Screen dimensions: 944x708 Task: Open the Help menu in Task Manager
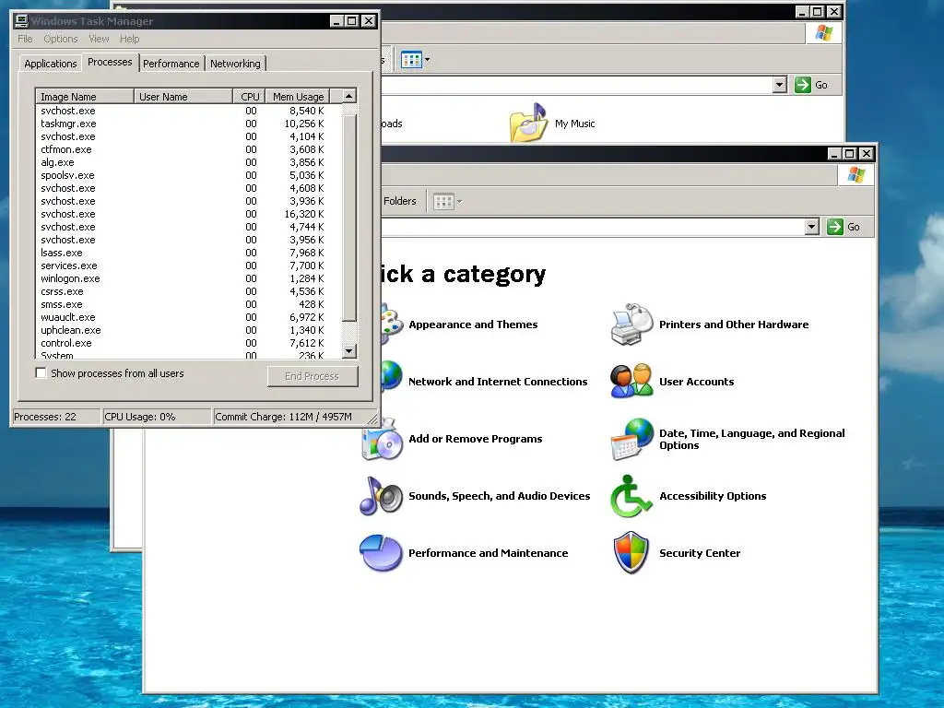(129, 39)
